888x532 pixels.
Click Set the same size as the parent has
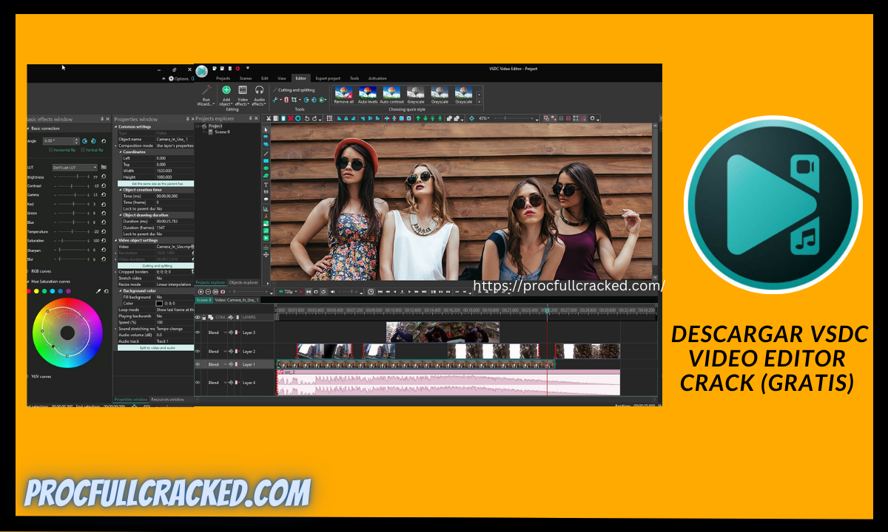pyautogui.click(x=158, y=183)
